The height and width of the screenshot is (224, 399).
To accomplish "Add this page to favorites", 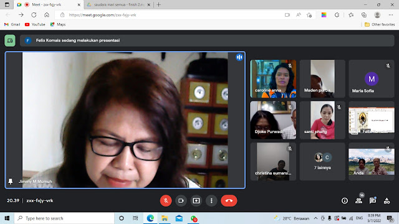I will pos(309,15).
